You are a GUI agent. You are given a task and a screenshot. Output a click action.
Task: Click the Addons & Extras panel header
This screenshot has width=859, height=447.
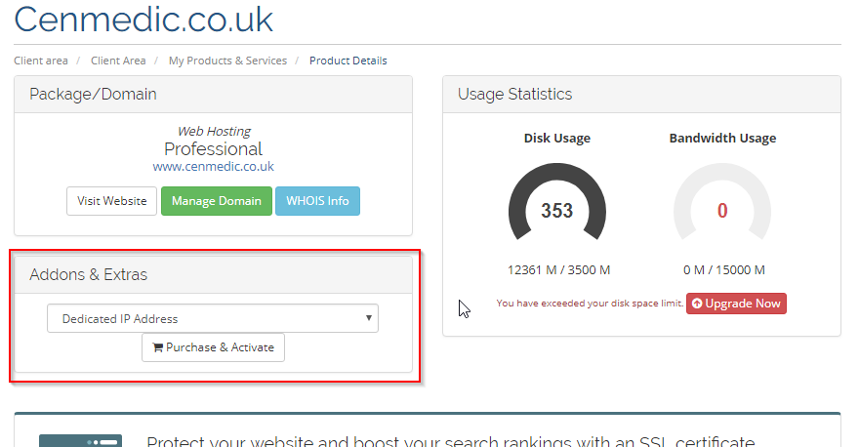coord(213,275)
